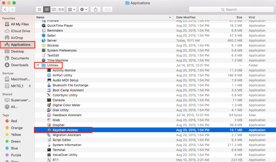Screen dimensions: 276x162
Task: Click the forward navigation arrow
Action: [x=12, y=9]
